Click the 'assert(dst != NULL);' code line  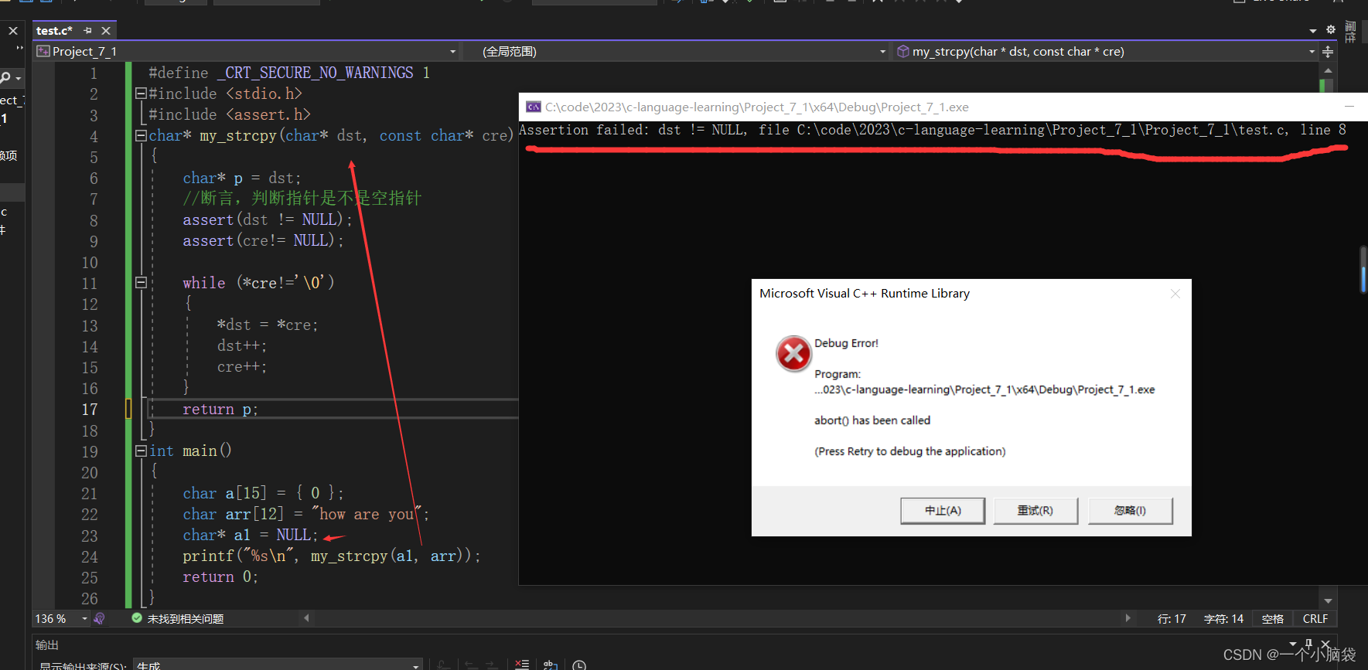[267, 219]
